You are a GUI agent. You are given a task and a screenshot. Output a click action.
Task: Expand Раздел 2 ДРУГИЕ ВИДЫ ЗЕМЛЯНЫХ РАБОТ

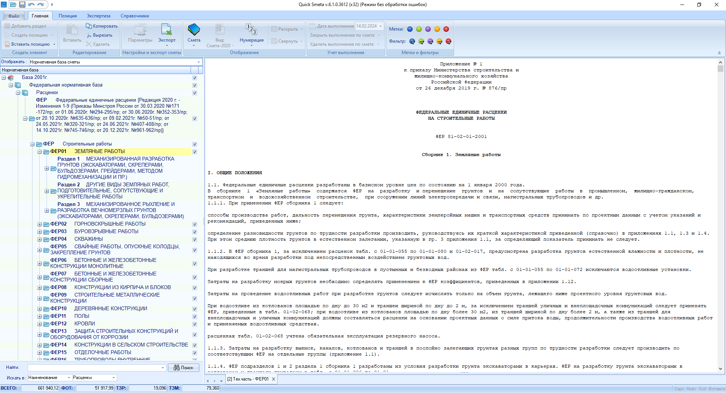tap(47, 191)
